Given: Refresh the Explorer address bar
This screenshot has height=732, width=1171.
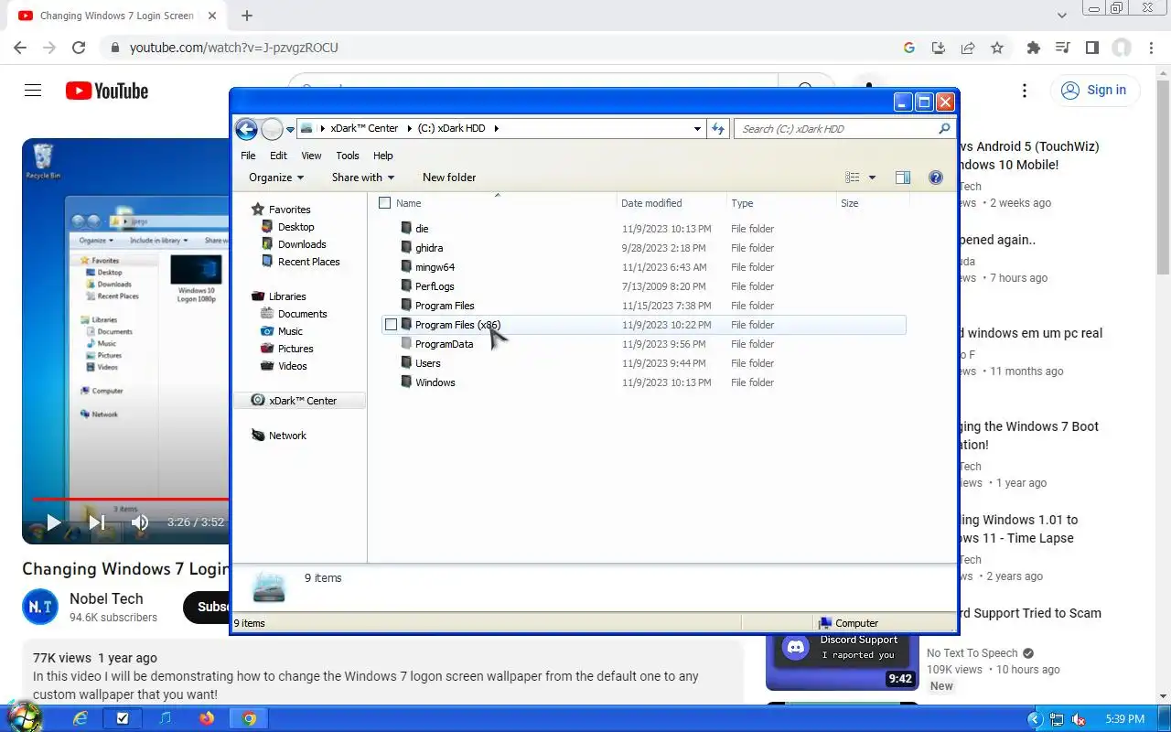Looking at the screenshot, I should pos(718,129).
